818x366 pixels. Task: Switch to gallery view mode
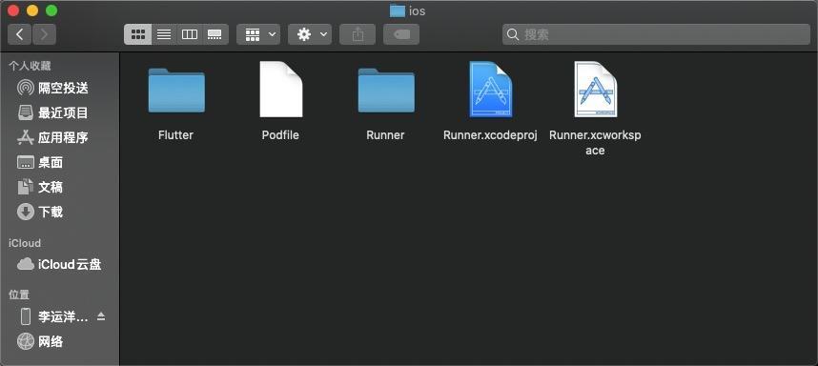coord(215,34)
